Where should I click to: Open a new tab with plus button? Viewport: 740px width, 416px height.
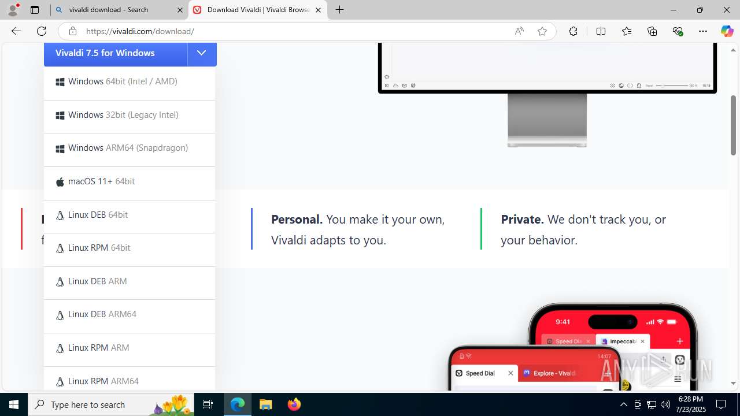[340, 10]
